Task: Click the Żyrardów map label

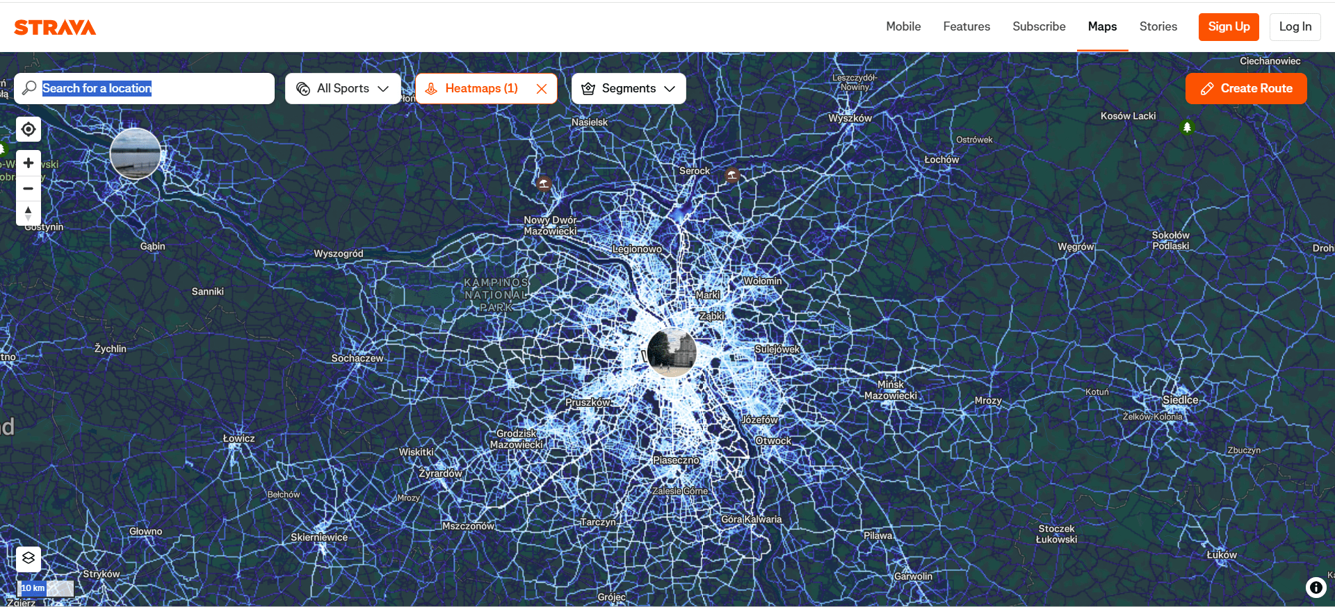Action: click(x=440, y=473)
